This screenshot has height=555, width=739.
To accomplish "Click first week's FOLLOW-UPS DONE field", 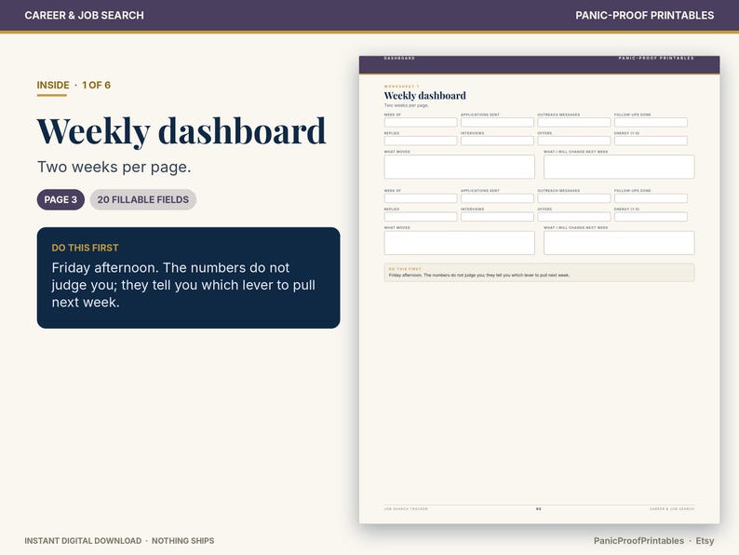I will (651, 122).
